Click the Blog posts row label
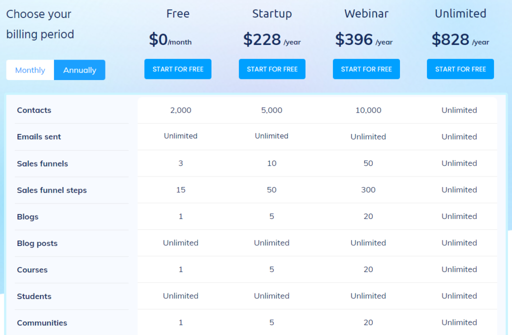The height and width of the screenshot is (335, 512). [x=37, y=243]
